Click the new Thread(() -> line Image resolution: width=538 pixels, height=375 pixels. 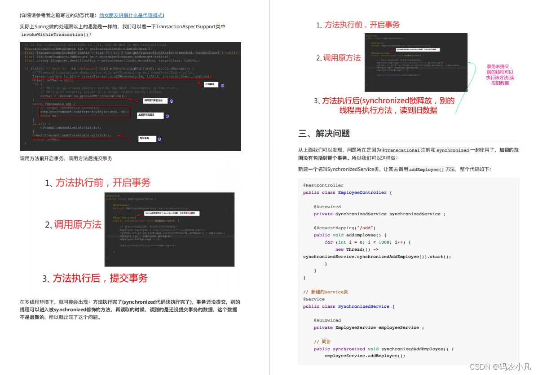357,249
